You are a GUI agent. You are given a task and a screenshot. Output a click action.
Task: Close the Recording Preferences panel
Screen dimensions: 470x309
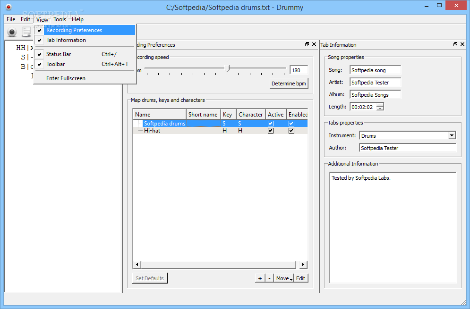[x=314, y=44]
